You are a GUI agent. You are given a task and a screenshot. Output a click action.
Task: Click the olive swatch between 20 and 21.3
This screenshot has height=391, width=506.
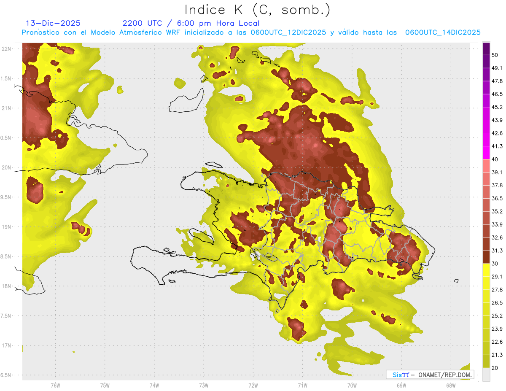(486, 361)
